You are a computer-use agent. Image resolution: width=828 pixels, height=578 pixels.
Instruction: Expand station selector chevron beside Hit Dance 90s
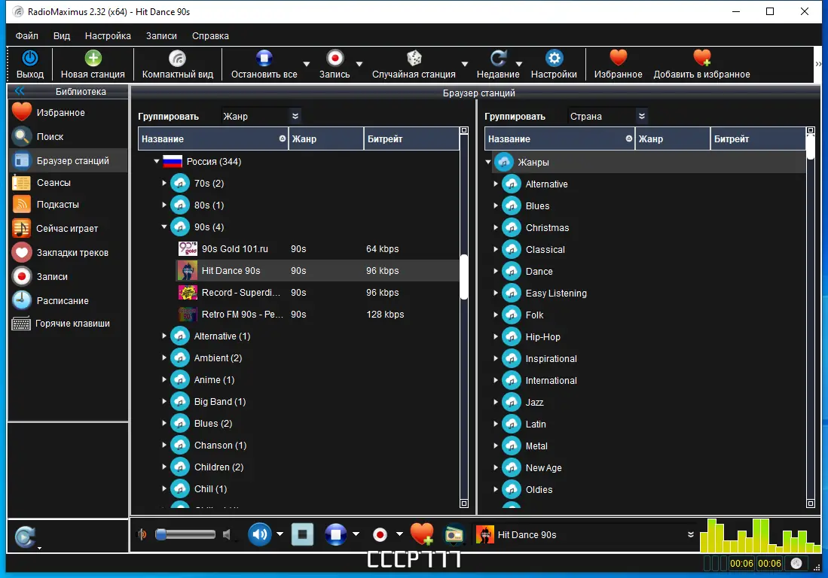690,535
